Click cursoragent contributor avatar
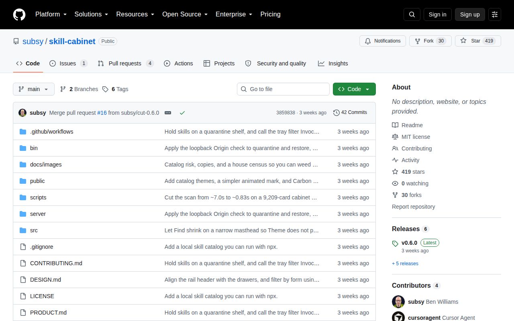Image resolution: width=514 pixels, height=321 pixels. (x=398, y=317)
